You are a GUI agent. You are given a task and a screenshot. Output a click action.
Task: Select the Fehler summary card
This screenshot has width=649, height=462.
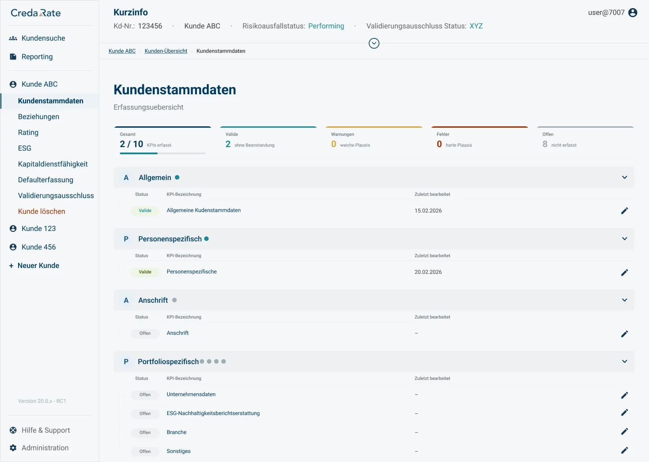point(480,141)
